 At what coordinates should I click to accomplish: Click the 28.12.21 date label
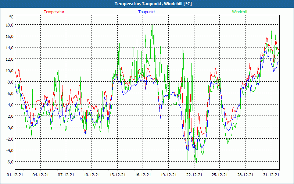tap(245, 175)
